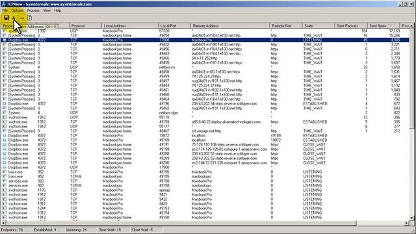
Task: Toggle the show unconnected endpoints toolbar icon
Action: (21, 18)
